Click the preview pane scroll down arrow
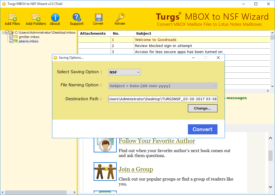Viewport: 275px width, 195px height. pyautogui.click(x=270, y=187)
